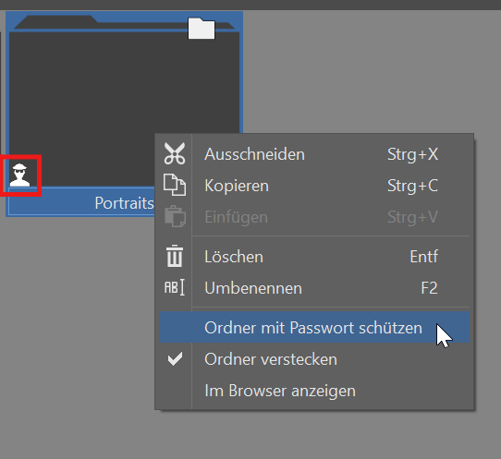501x459 pixels.
Task: Click the disabled Einfügen entry text
Action: pyautogui.click(x=236, y=217)
